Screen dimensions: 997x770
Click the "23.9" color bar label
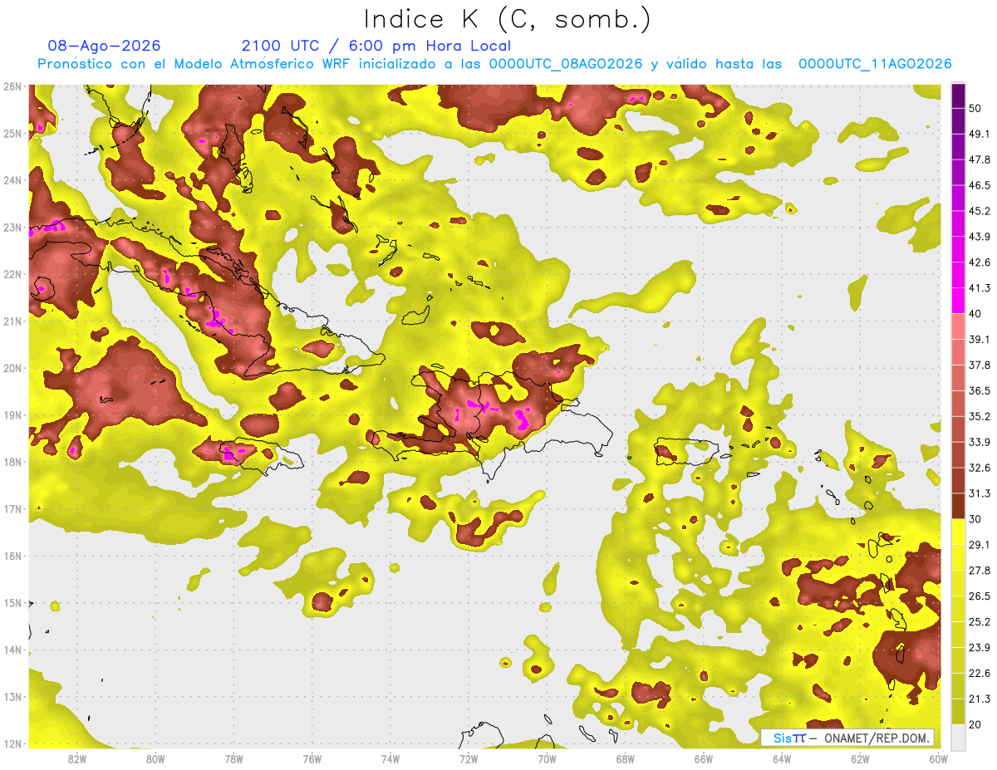(x=980, y=648)
